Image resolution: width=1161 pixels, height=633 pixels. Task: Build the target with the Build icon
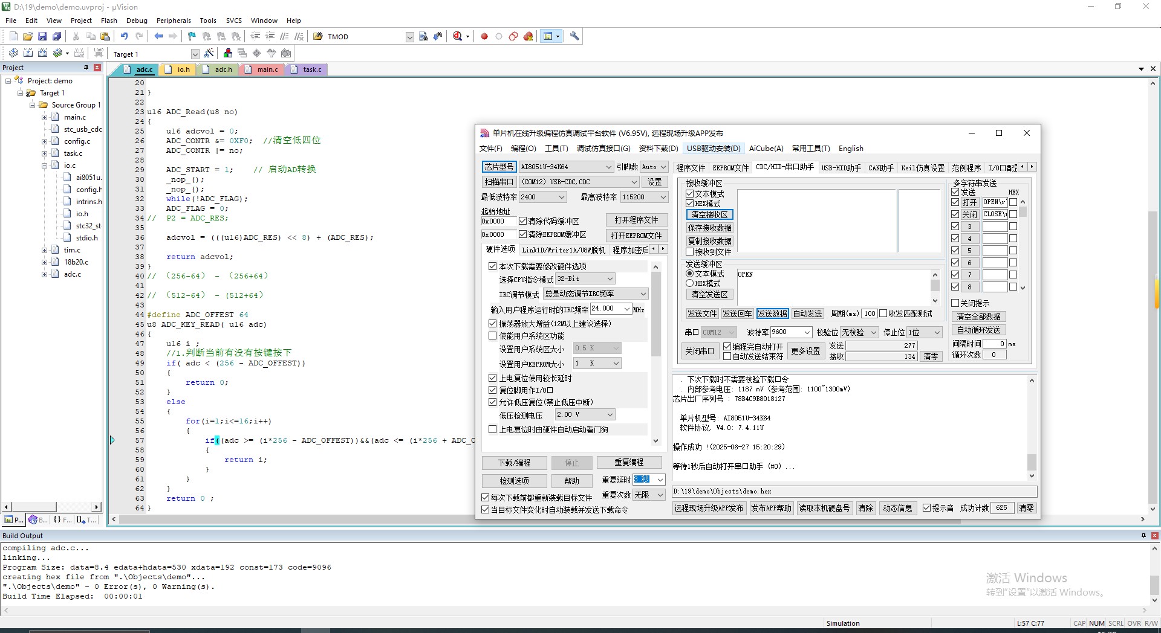[28, 53]
